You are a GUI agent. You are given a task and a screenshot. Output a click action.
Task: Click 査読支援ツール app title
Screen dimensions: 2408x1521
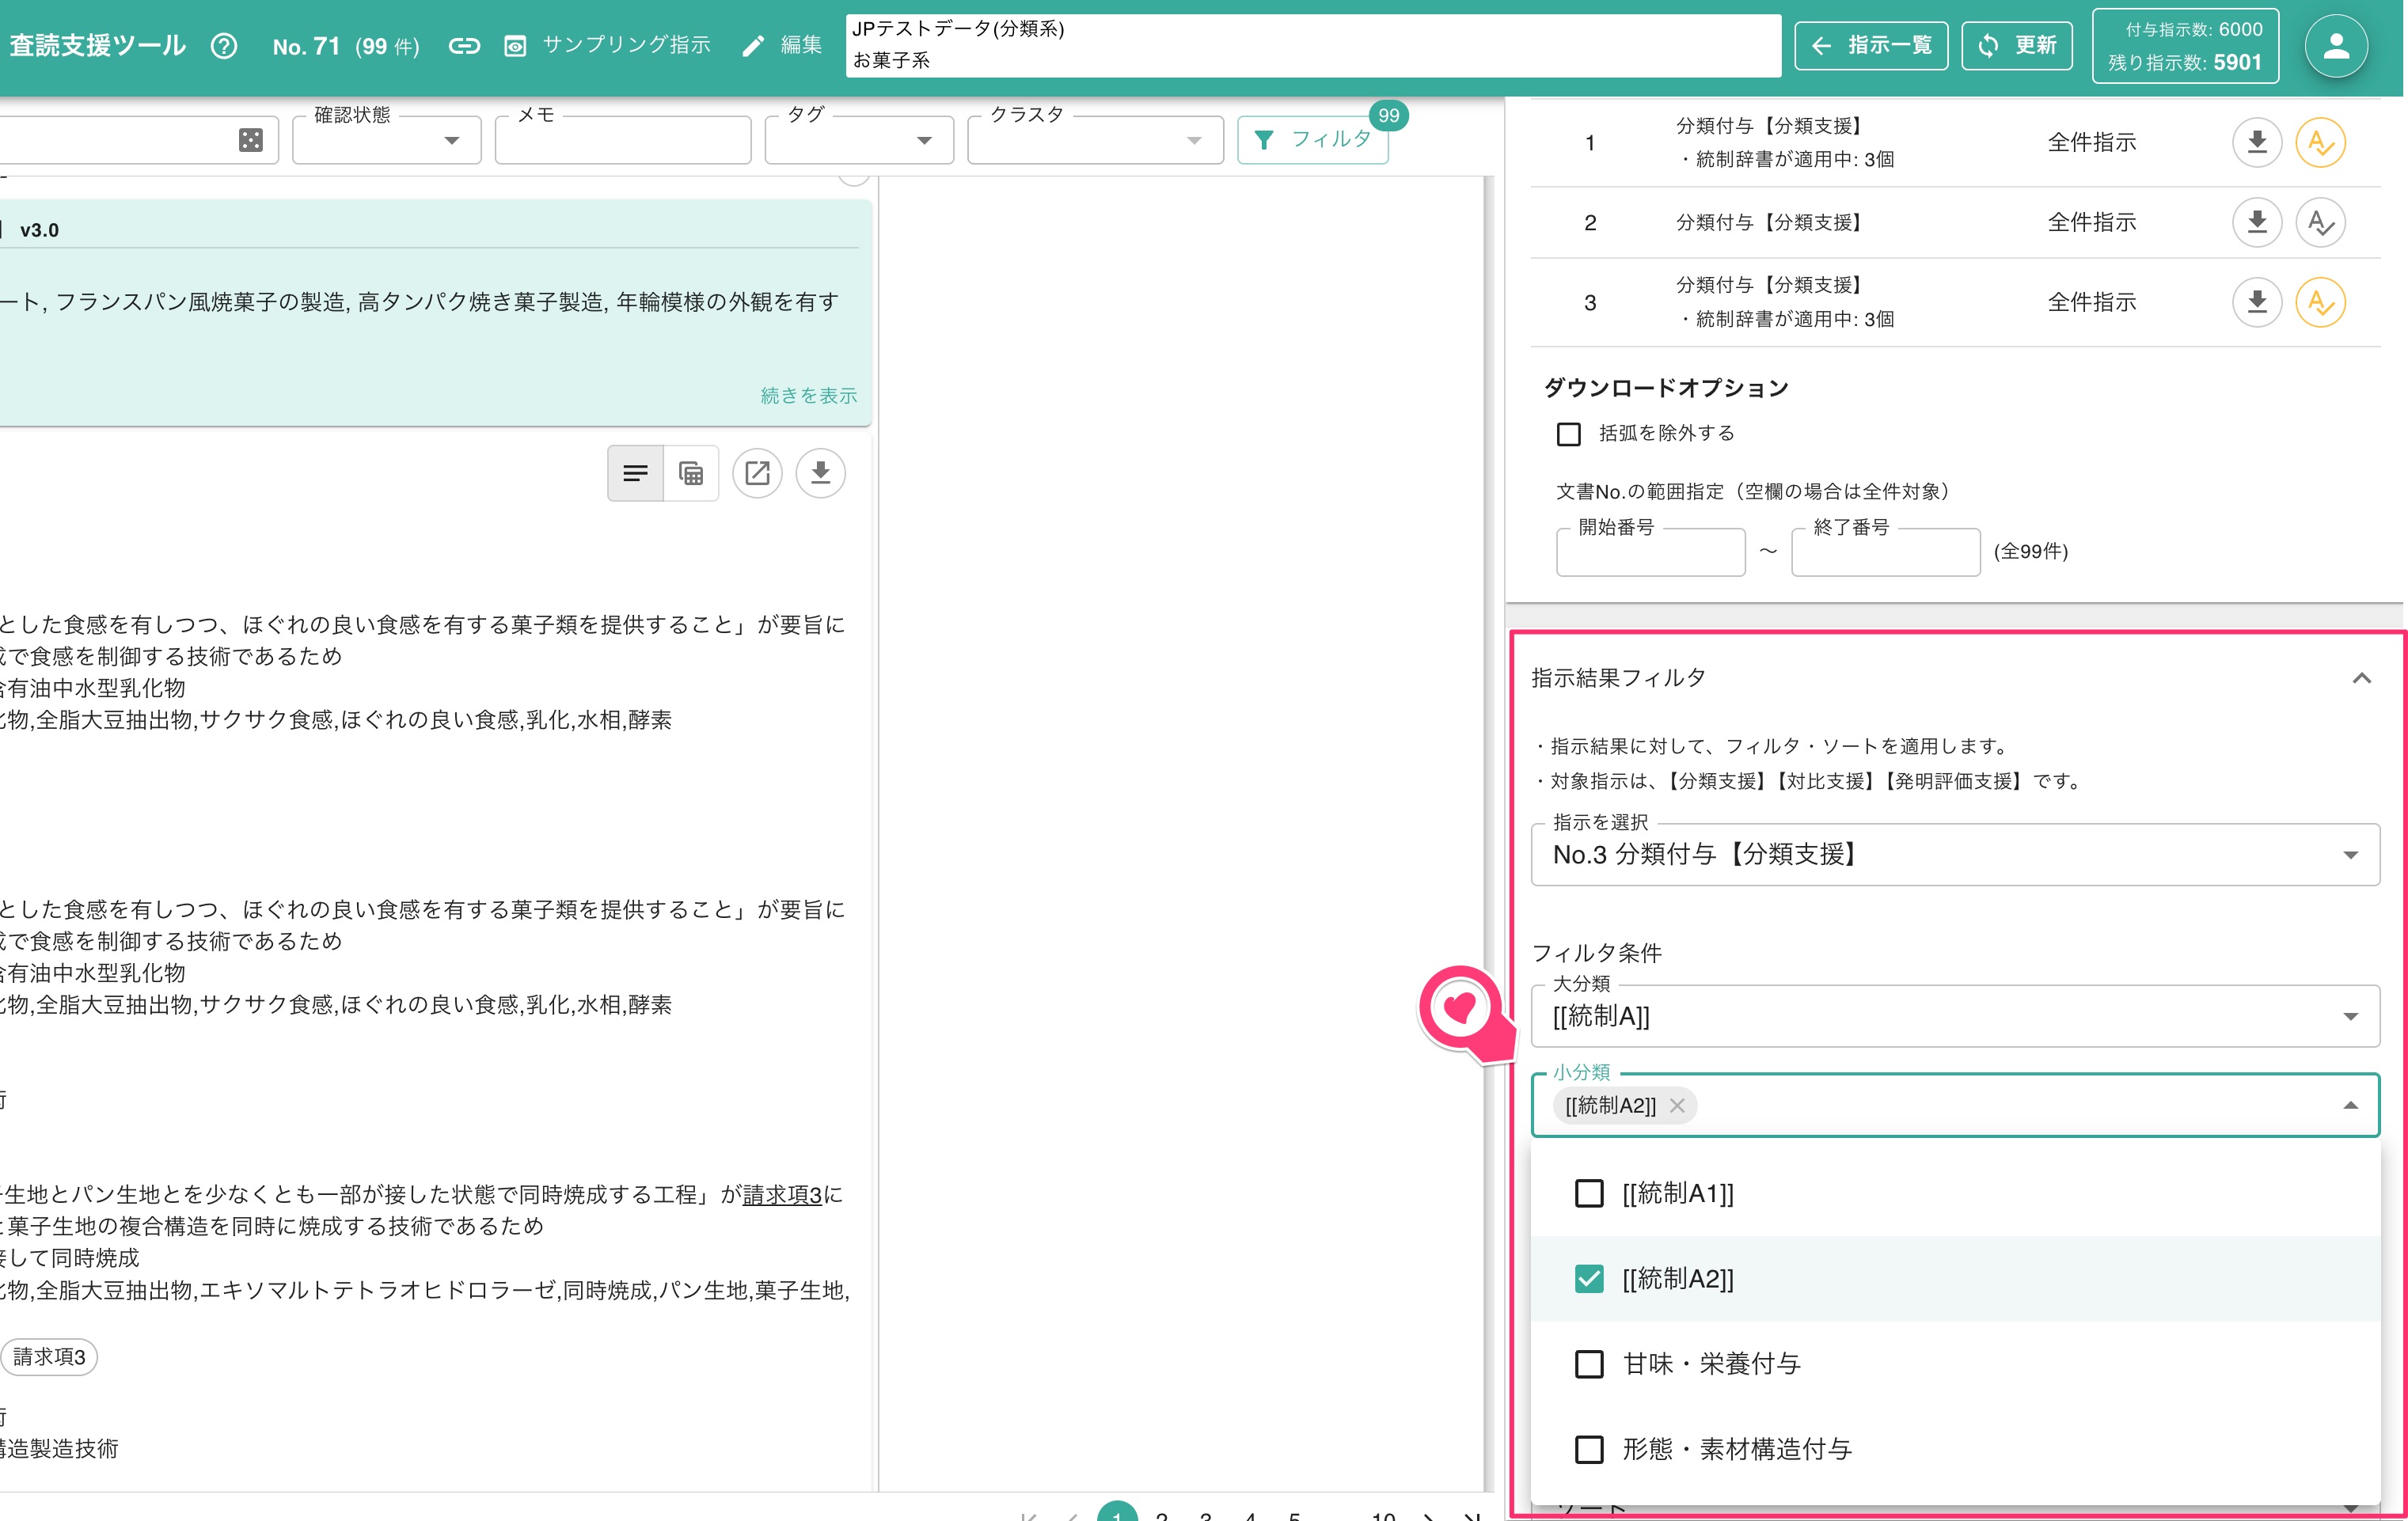coord(97,45)
